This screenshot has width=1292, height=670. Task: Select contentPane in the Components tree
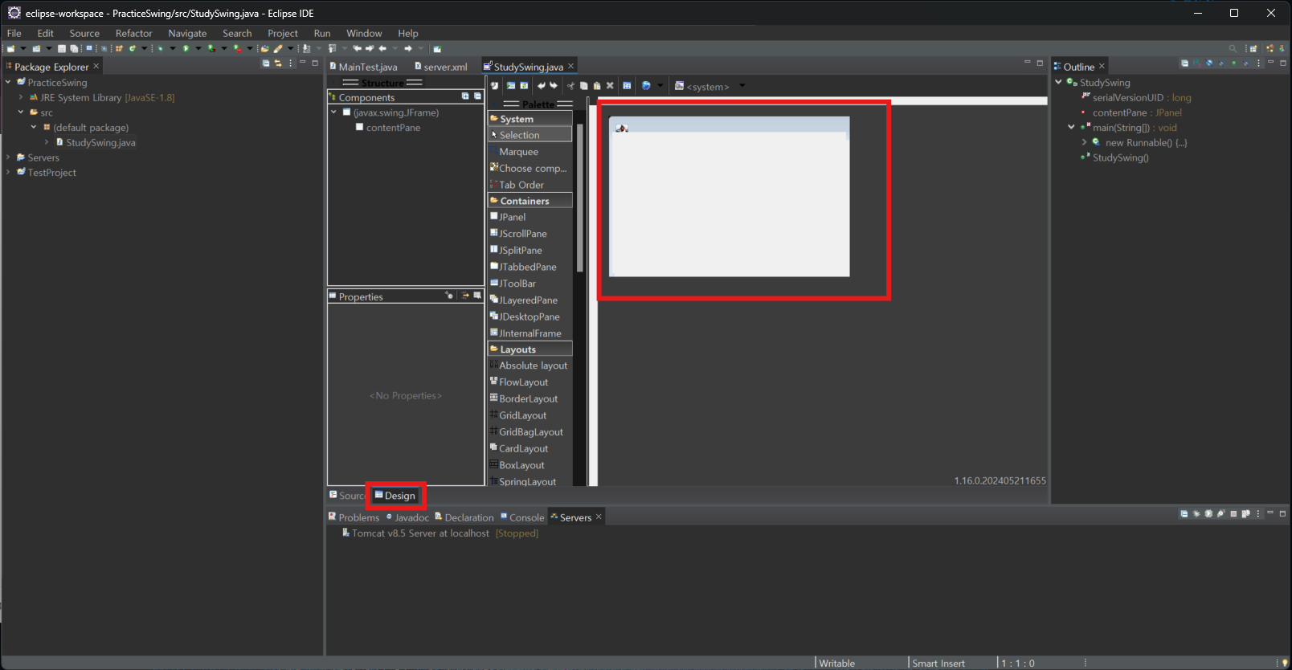[388, 128]
